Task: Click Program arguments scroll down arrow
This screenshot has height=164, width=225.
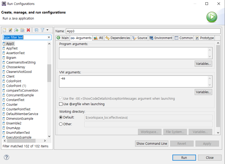Action: [210, 56]
